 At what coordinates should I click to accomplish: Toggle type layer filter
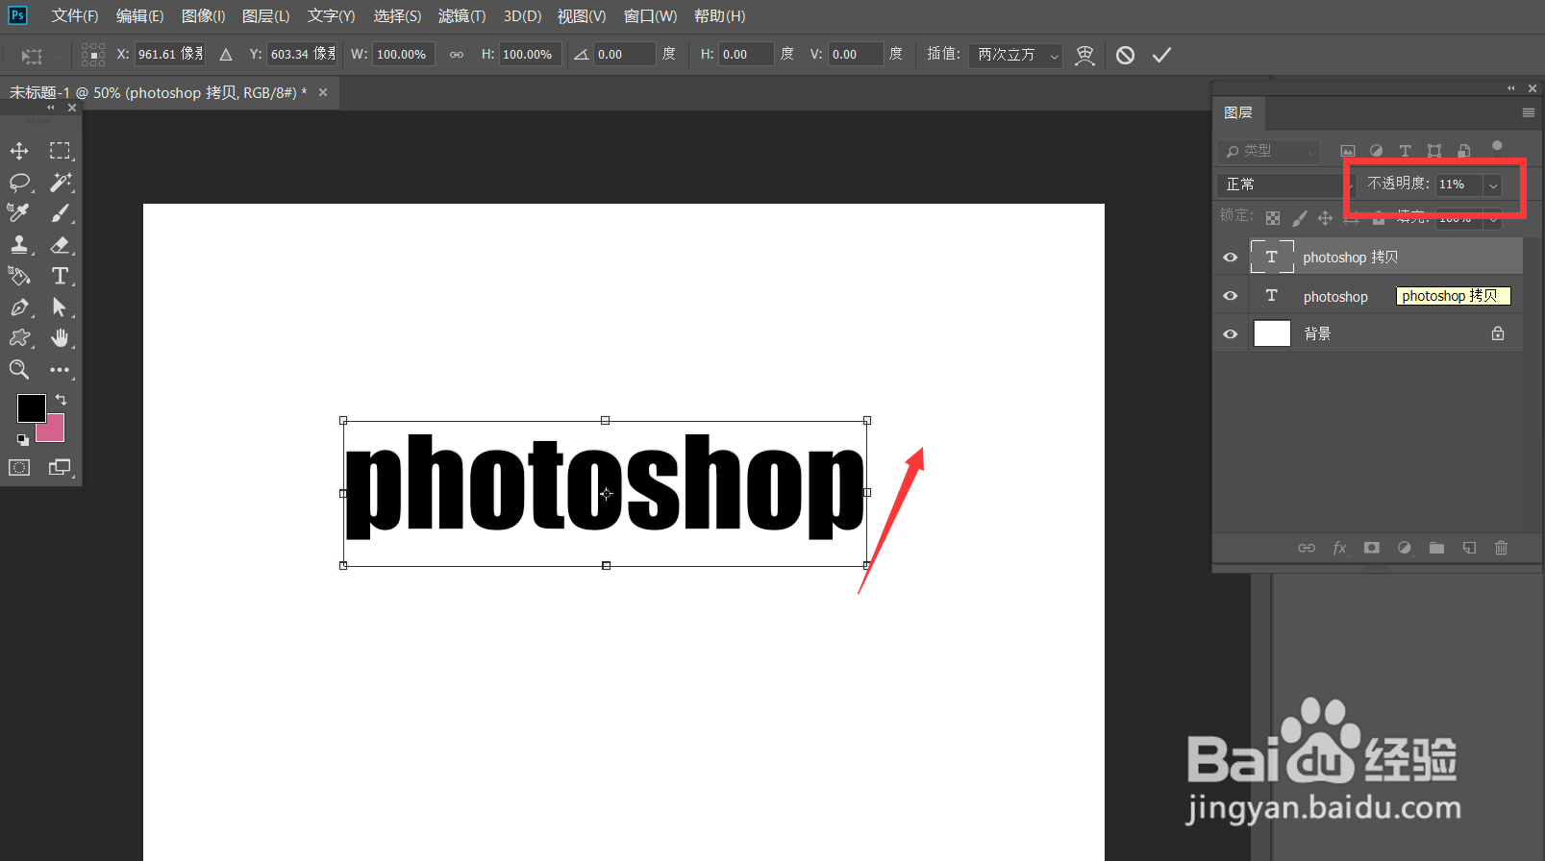pyautogui.click(x=1406, y=151)
